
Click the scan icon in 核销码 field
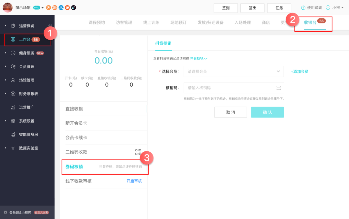point(279,88)
